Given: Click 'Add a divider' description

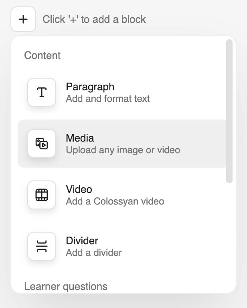Looking at the screenshot, I should coord(94,252).
